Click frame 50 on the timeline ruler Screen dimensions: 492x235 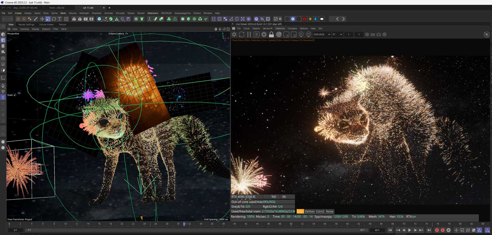(x=291, y=224)
